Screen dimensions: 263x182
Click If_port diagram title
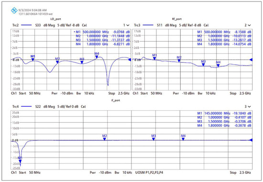(116, 100)
